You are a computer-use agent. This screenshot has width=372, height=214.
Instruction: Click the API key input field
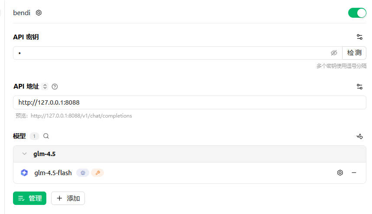[x=173, y=53]
